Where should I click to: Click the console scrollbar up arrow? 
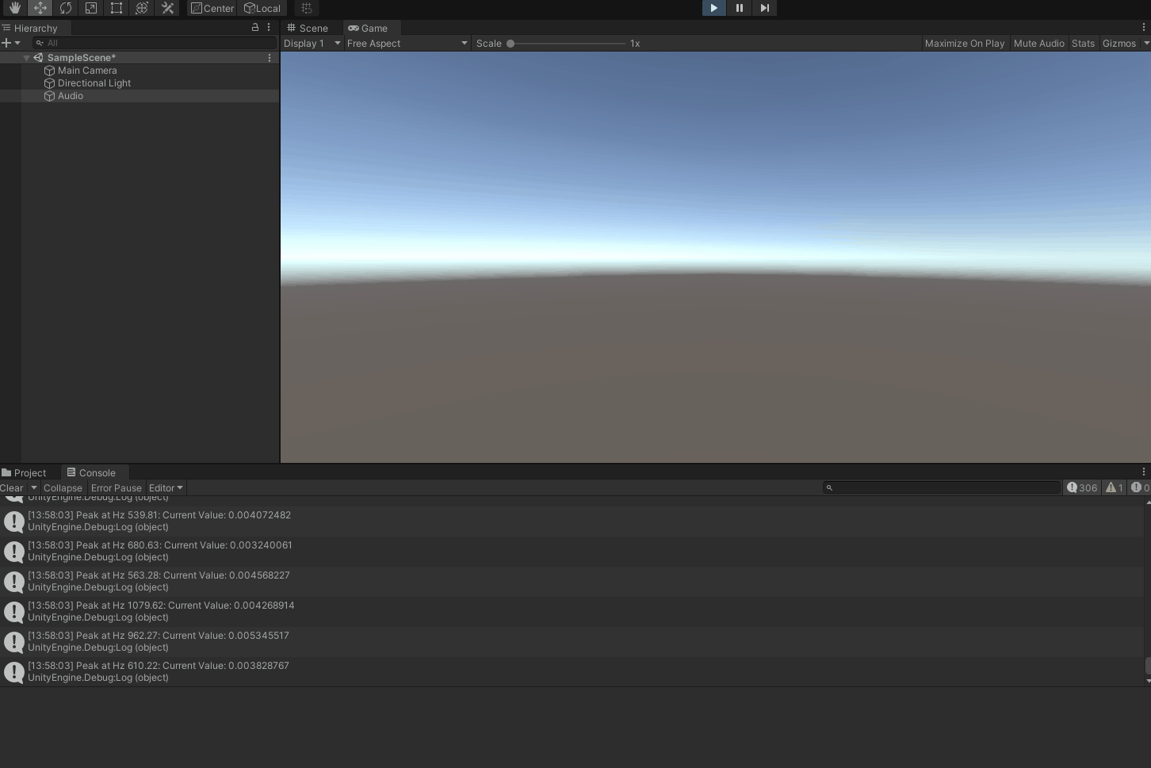click(x=1148, y=502)
